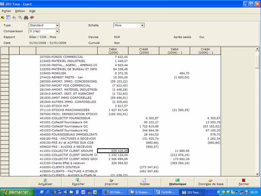Click the table layout toolbar icon

[x=8, y=18]
